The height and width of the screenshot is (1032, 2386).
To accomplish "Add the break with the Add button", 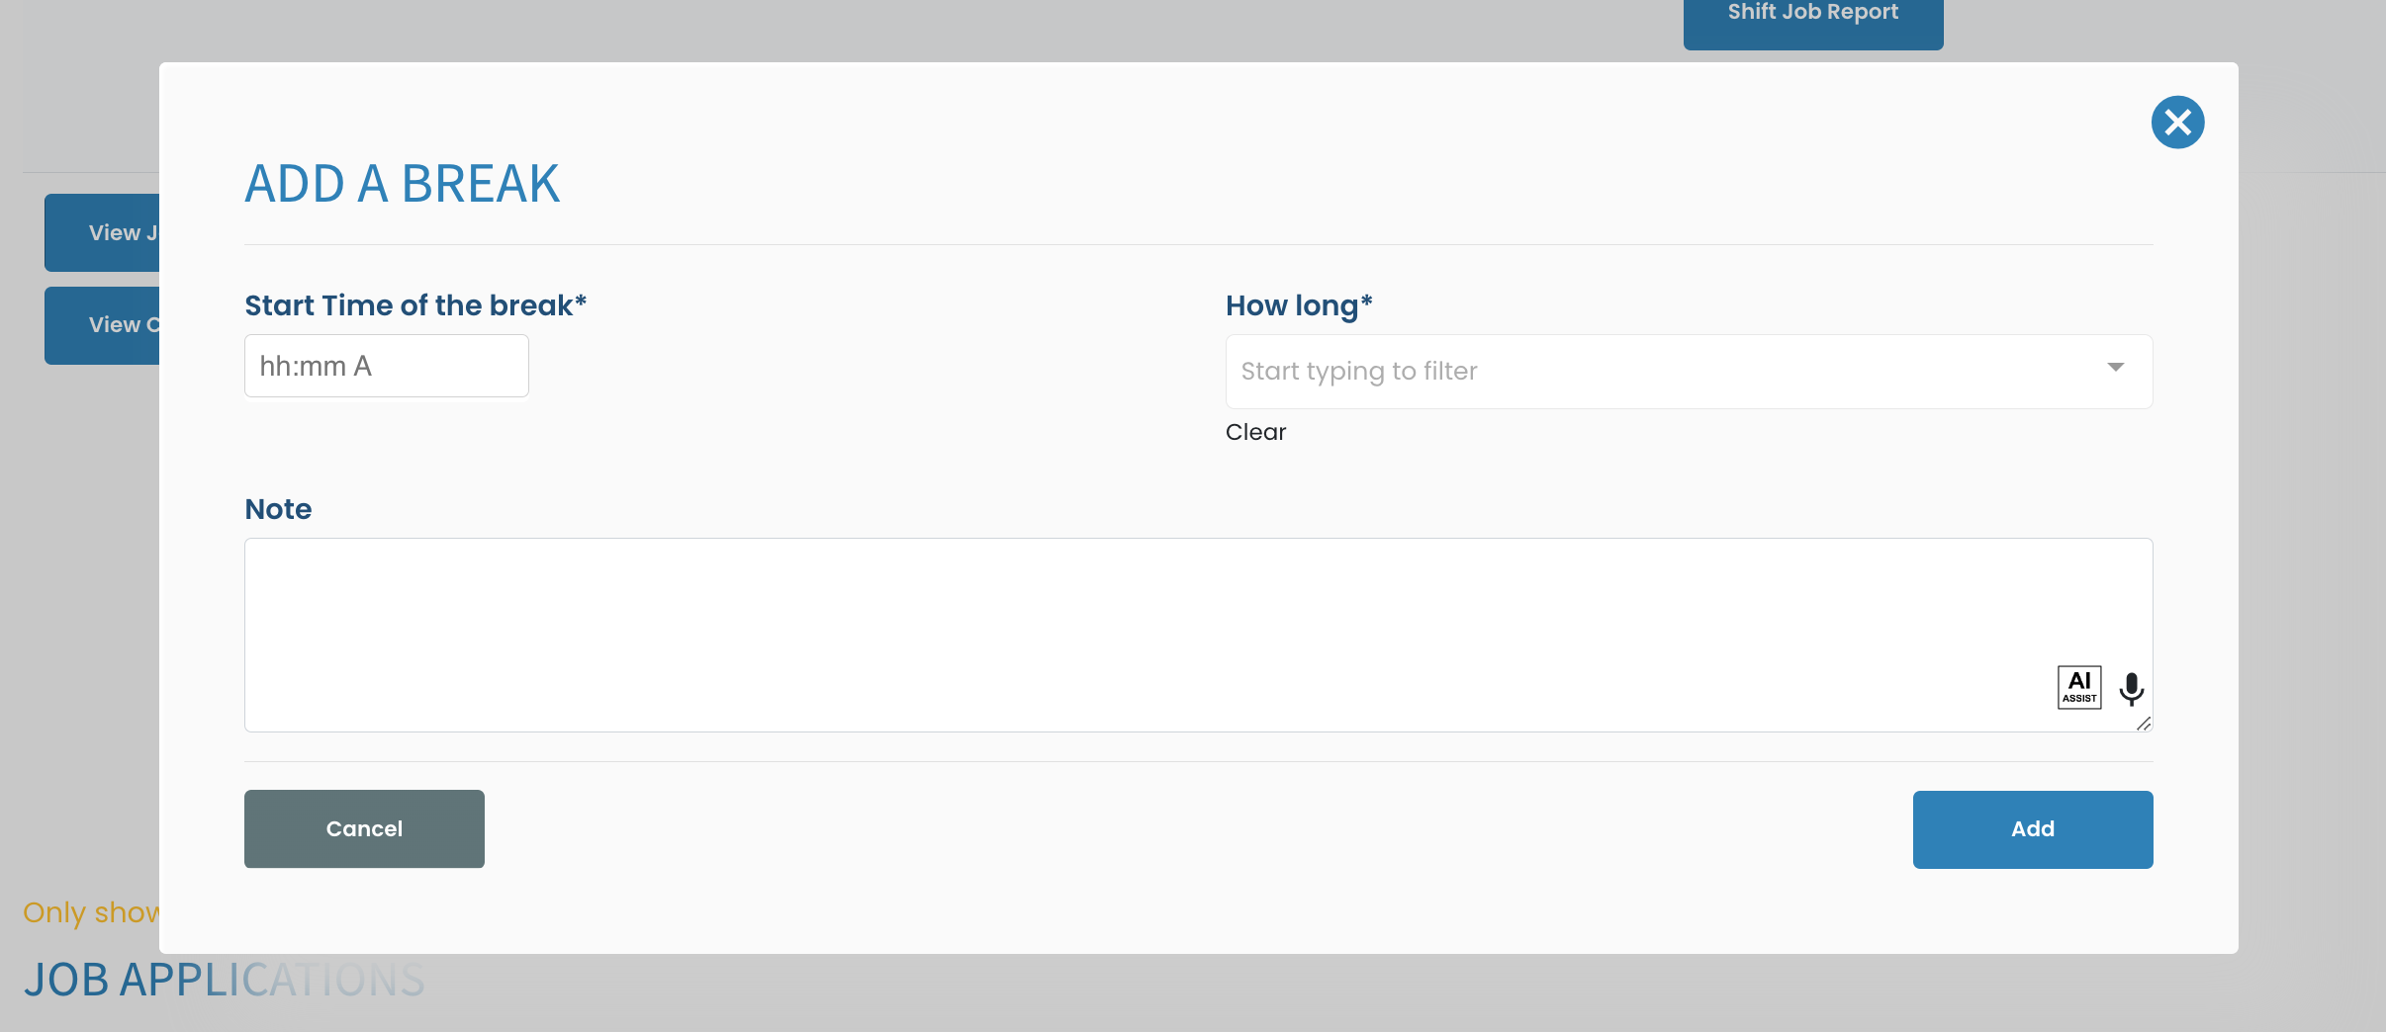I will (2032, 829).
